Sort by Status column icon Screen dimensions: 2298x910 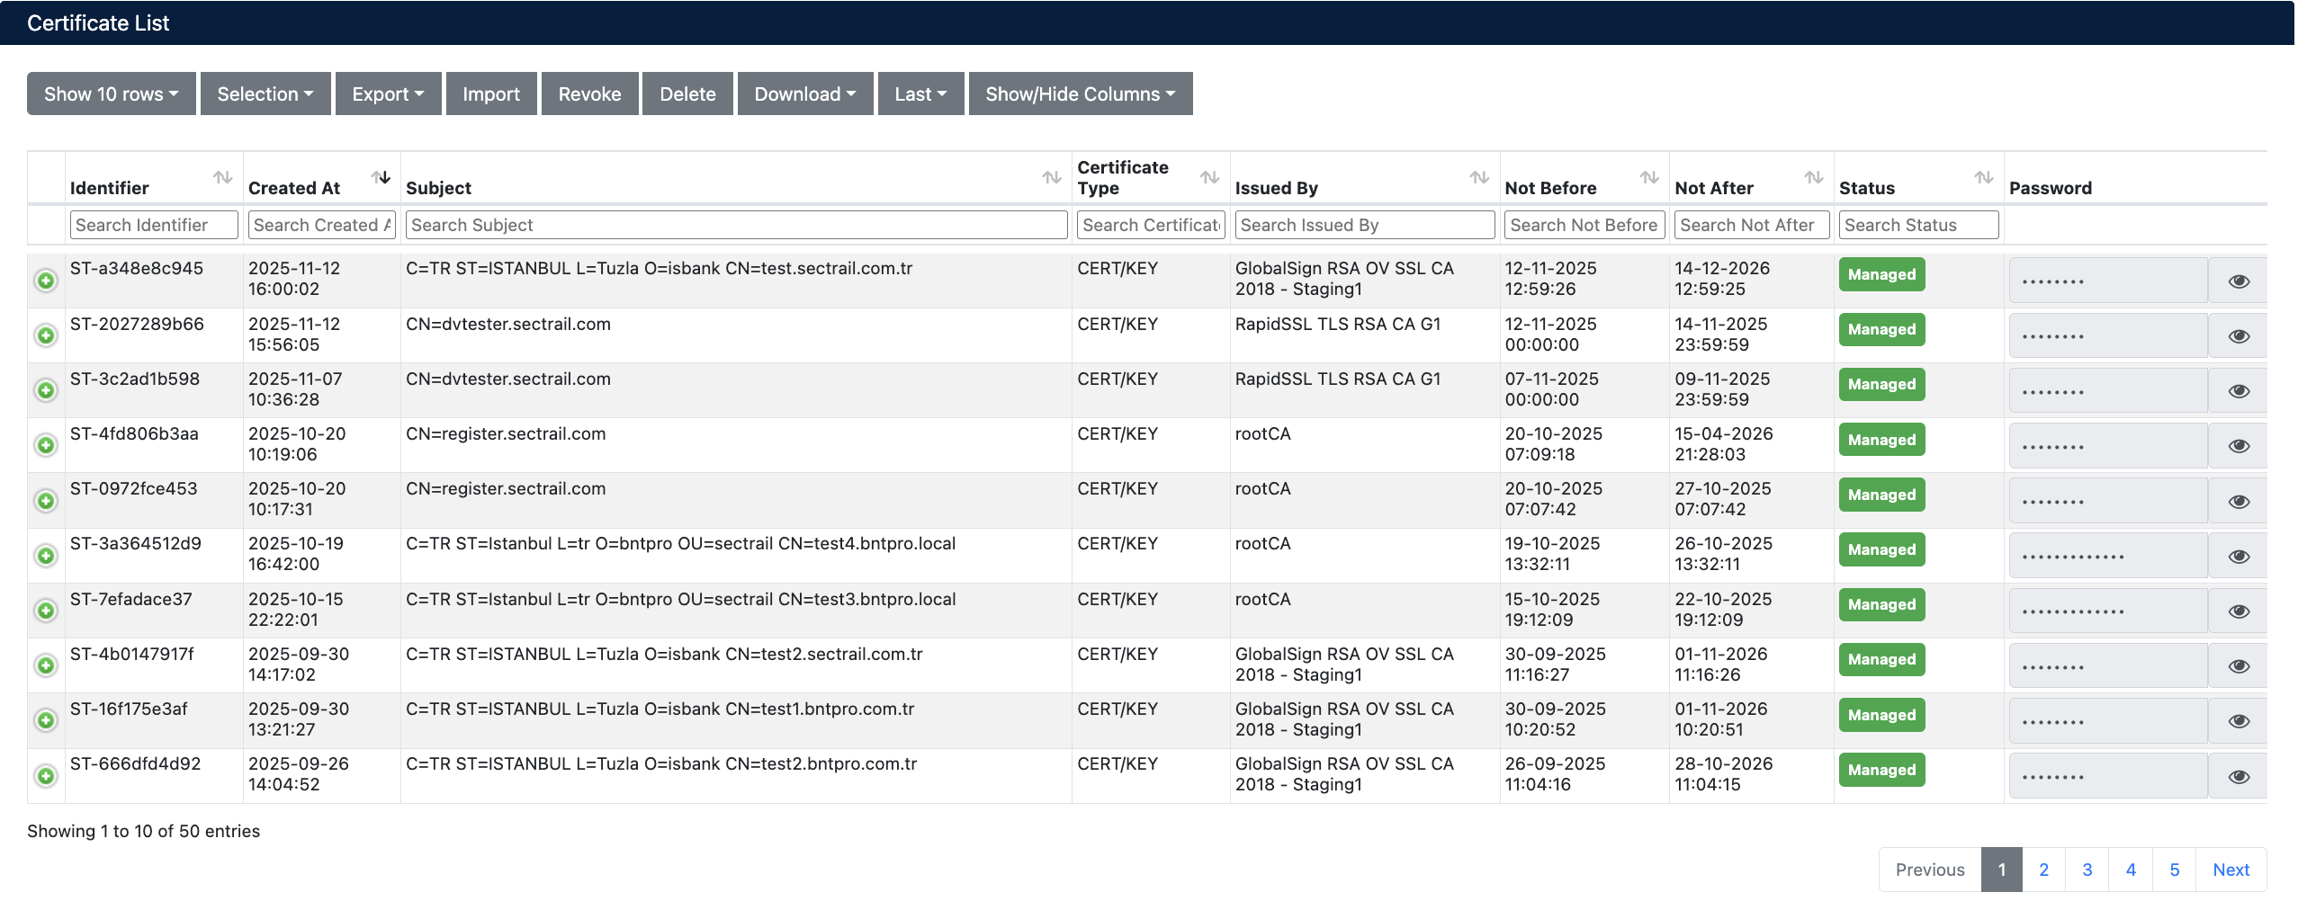click(1983, 178)
